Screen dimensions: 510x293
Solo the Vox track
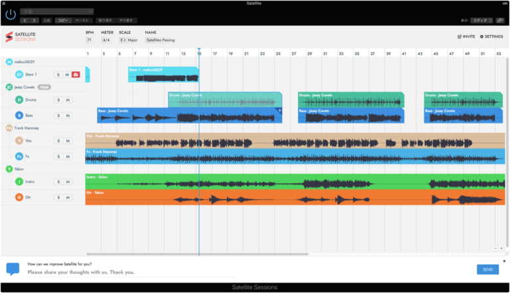58,141
